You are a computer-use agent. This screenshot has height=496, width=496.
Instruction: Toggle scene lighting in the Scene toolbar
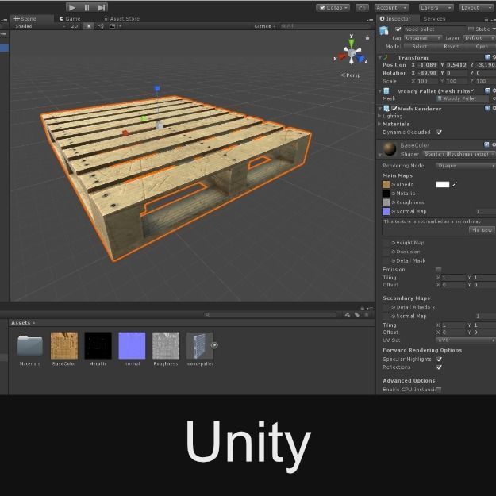click(89, 26)
